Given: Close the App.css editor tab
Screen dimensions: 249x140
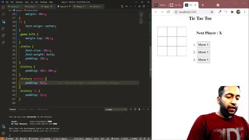Looking at the screenshot, I should coord(70,7).
